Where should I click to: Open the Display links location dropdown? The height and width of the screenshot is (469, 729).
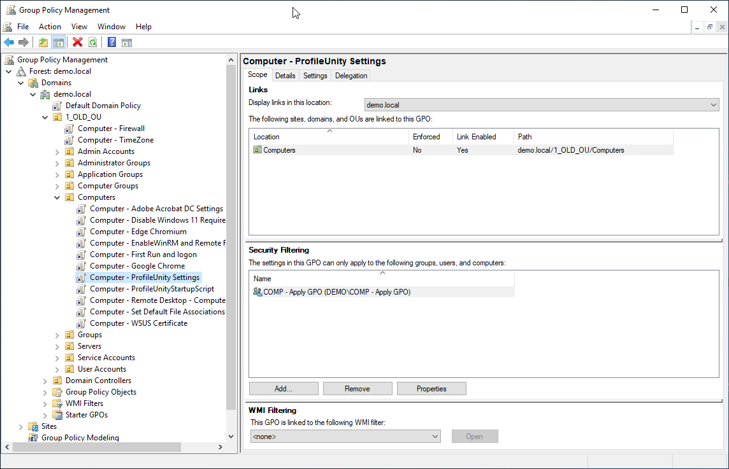point(542,105)
